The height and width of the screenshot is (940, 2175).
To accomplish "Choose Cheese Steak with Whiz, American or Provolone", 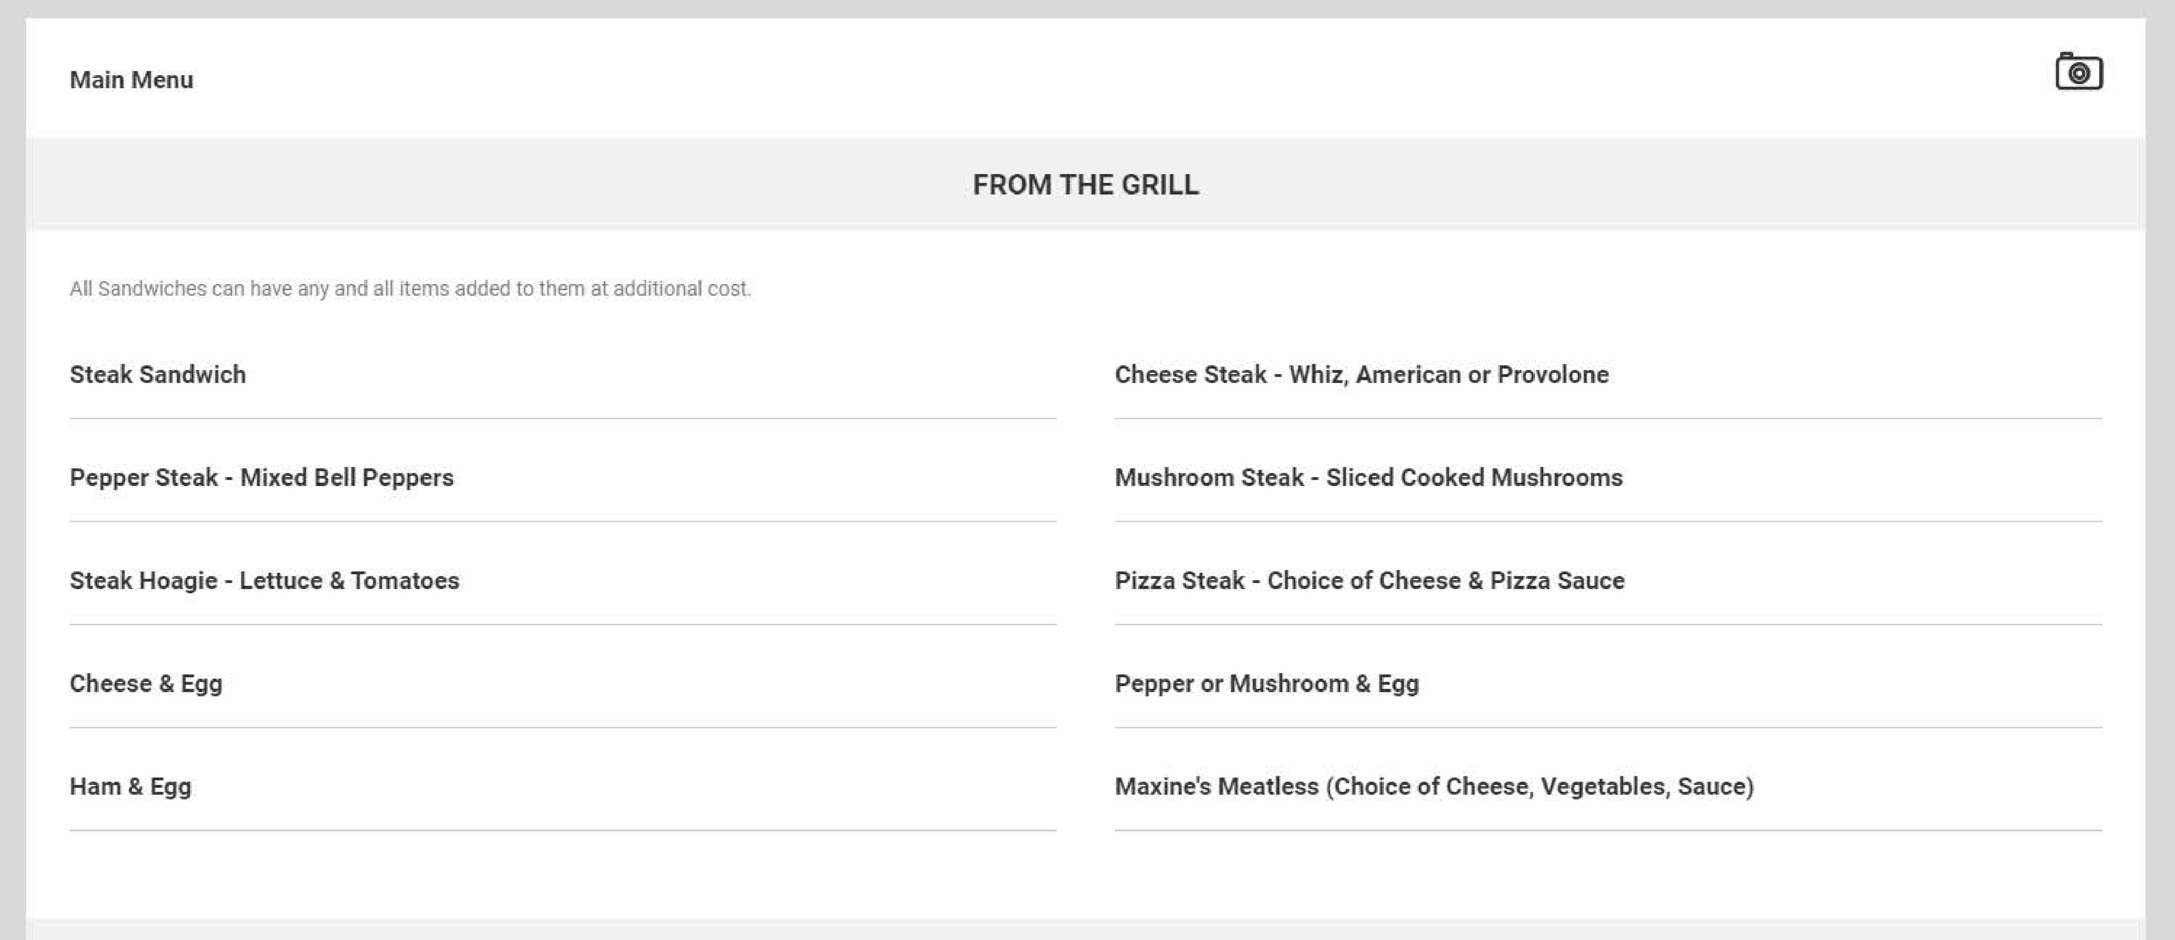I will 1361,375.
